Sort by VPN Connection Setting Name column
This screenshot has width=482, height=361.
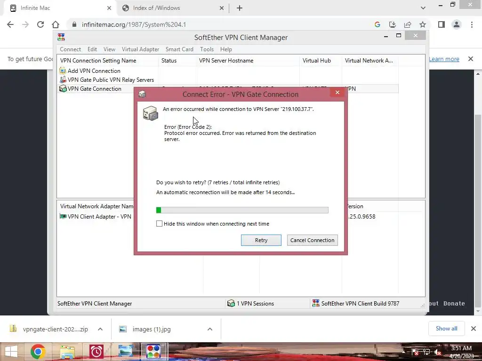pyautogui.click(x=108, y=61)
